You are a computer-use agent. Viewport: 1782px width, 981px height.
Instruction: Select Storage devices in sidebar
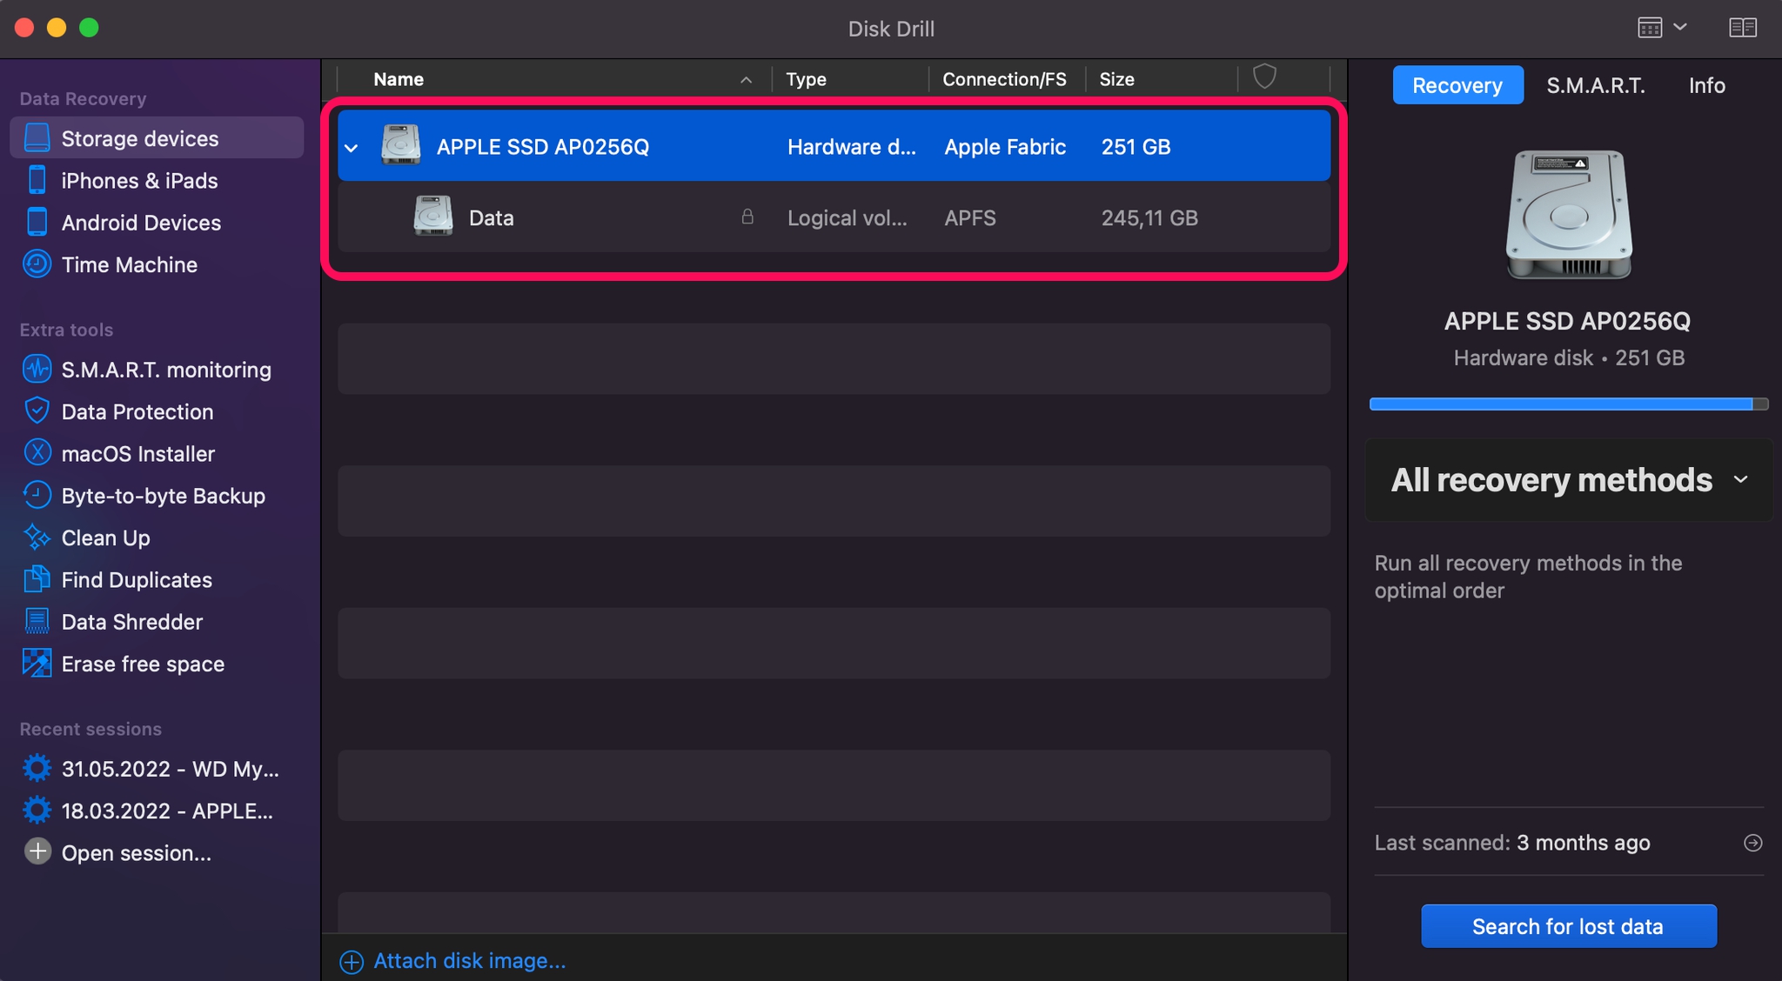pos(157,137)
